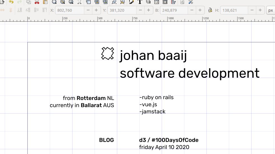This screenshot has height=154, width=275.
Task: Zoom to page width
Action: click(x=79, y=2)
